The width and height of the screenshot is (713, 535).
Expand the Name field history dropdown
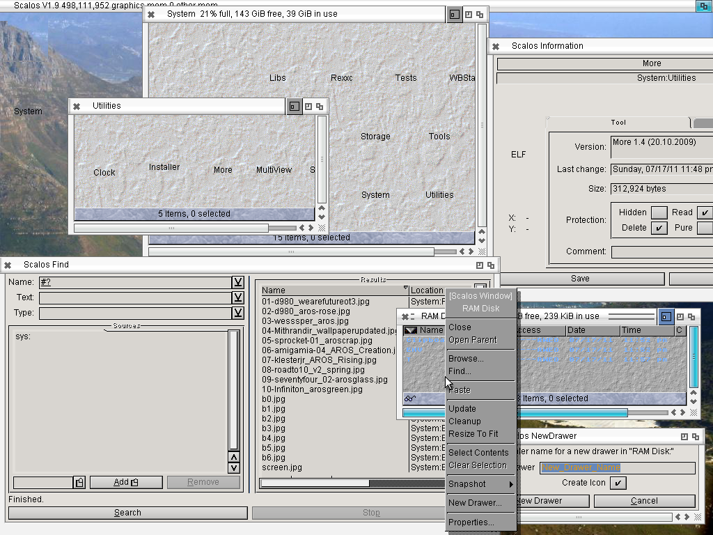pos(238,282)
